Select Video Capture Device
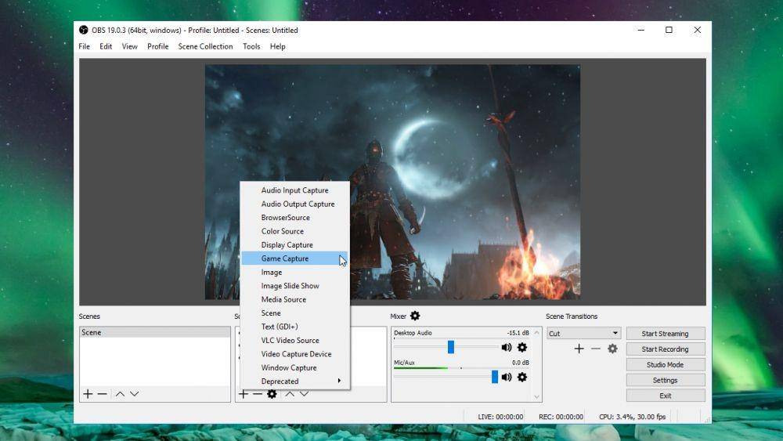Image resolution: width=783 pixels, height=441 pixels. [x=294, y=354]
